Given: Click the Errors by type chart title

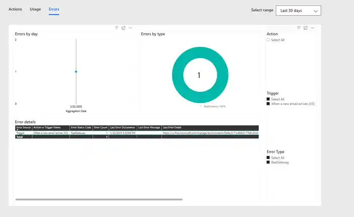Looking at the screenshot, I should (153, 34).
